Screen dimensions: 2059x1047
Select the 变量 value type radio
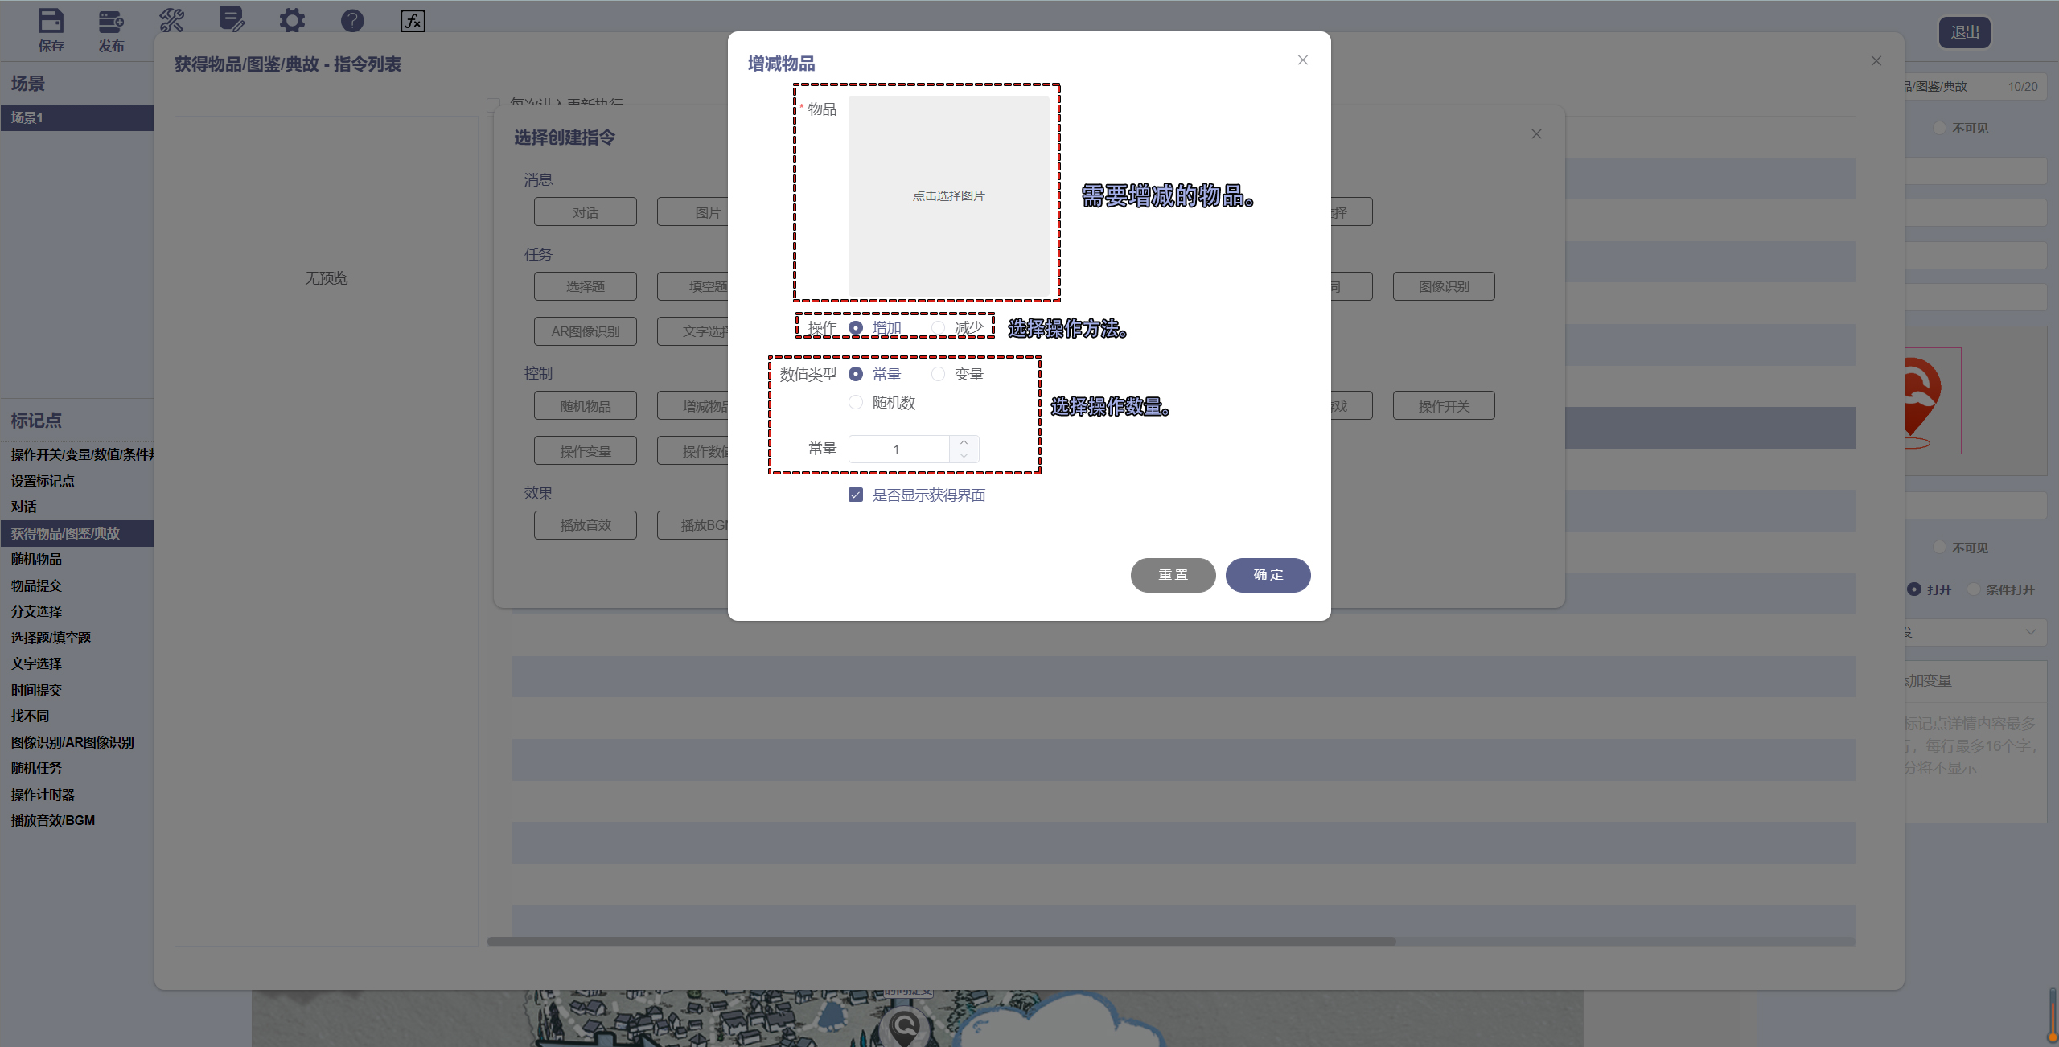click(x=939, y=374)
